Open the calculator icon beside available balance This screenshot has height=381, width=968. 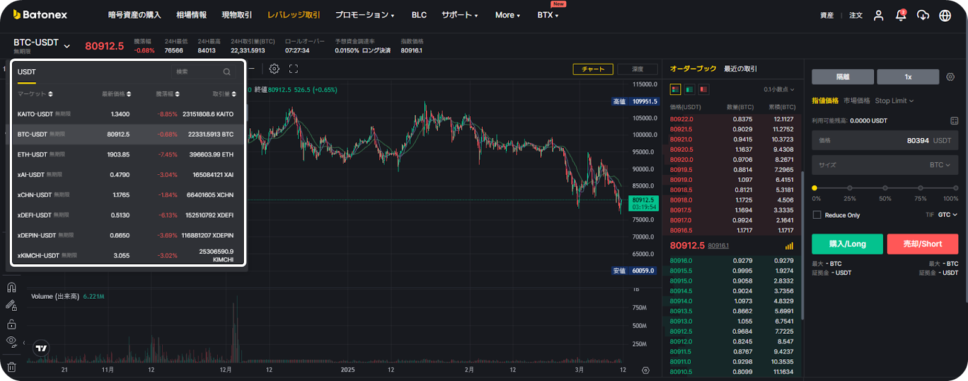coord(954,121)
